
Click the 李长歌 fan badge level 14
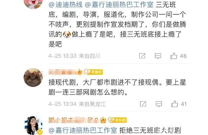click(117, 120)
